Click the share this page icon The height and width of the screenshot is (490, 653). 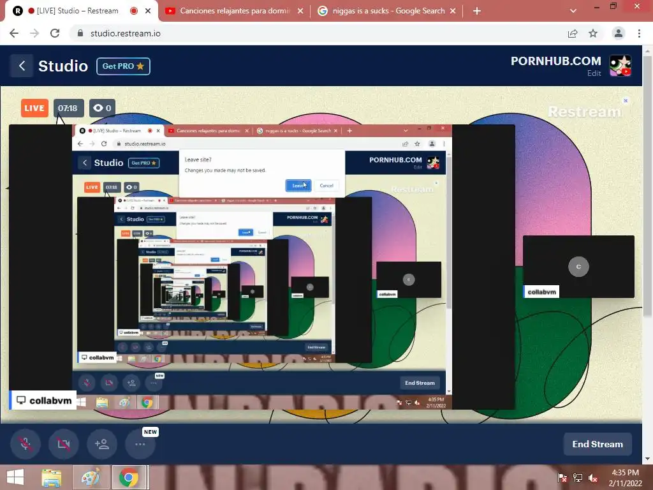tap(573, 33)
